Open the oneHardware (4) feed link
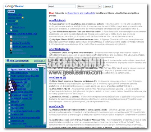This screenshot has width=151, height=132. coord(59,49)
